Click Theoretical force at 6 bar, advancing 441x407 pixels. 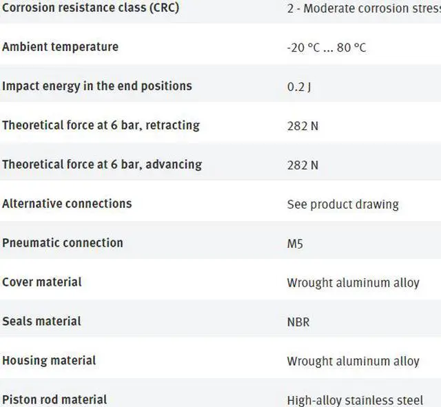click(x=102, y=165)
